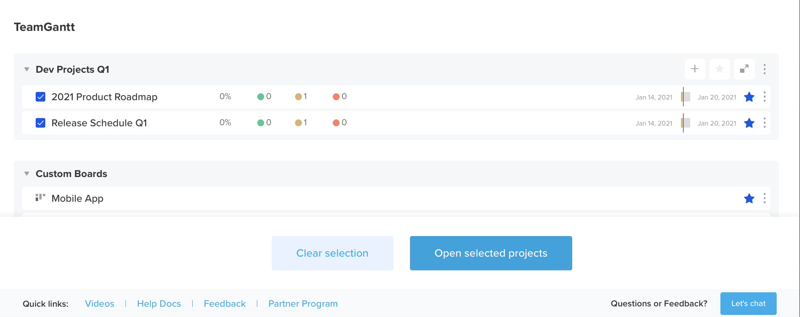This screenshot has width=800, height=317.
Task: Click Jan 14, 2021 date in Release Schedule Q1 row
Action: pyautogui.click(x=654, y=123)
